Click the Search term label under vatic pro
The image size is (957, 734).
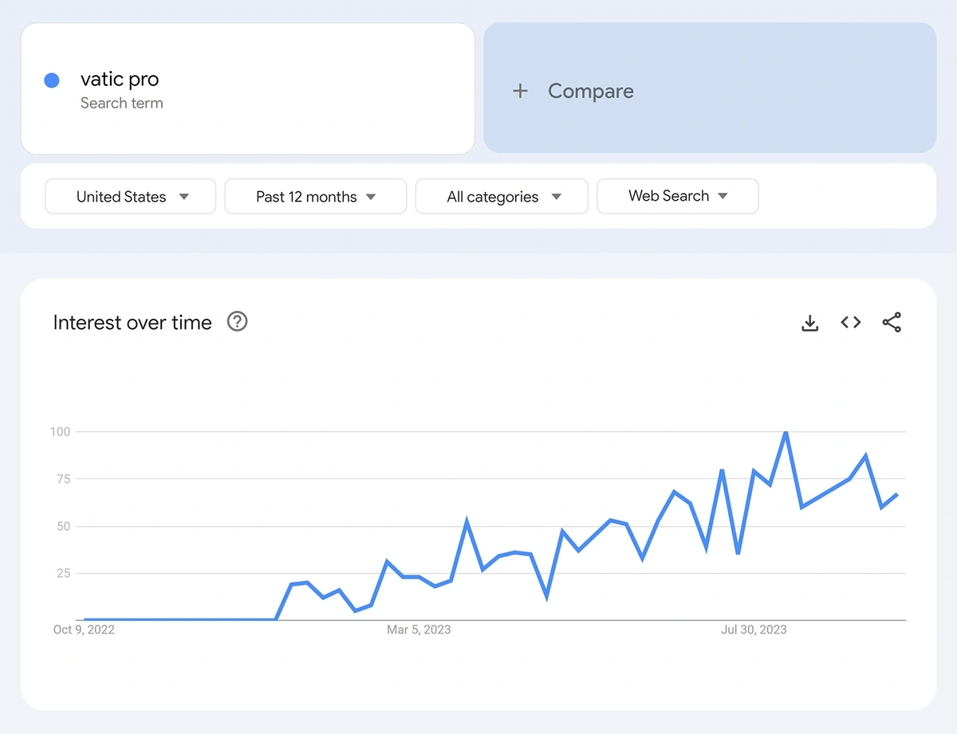click(x=121, y=103)
